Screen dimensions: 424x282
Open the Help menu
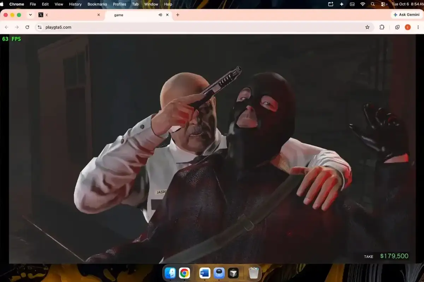pyautogui.click(x=168, y=4)
